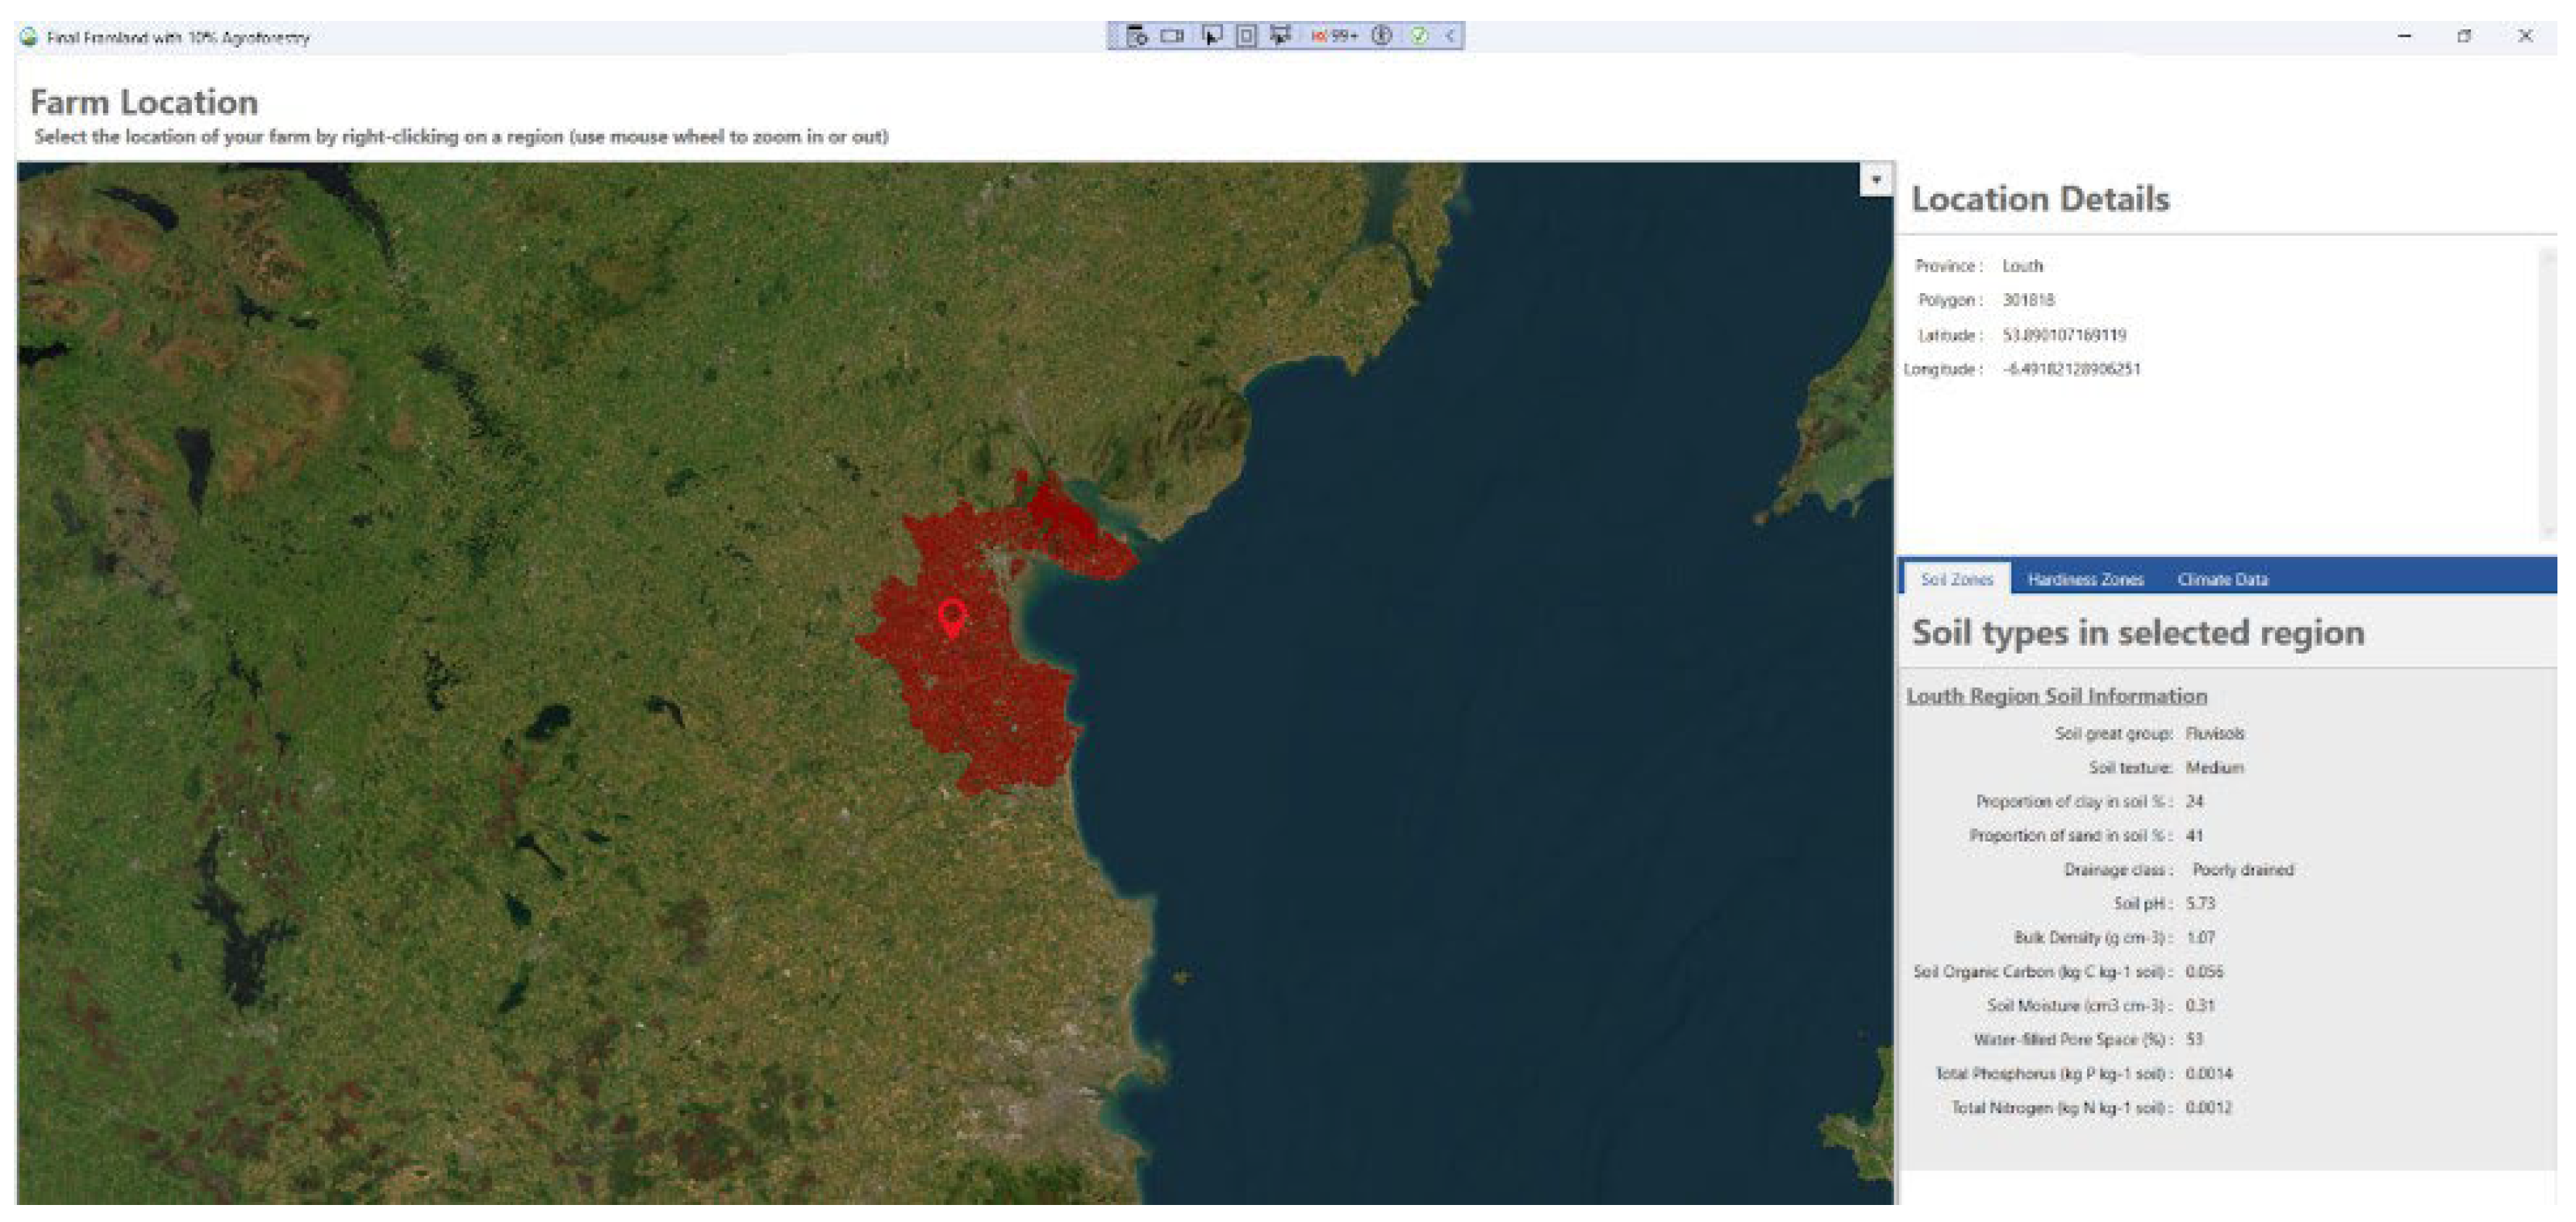Click the green Hot Reload checkmark icon
The image size is (2576, 1222).
click(1419, 36)
